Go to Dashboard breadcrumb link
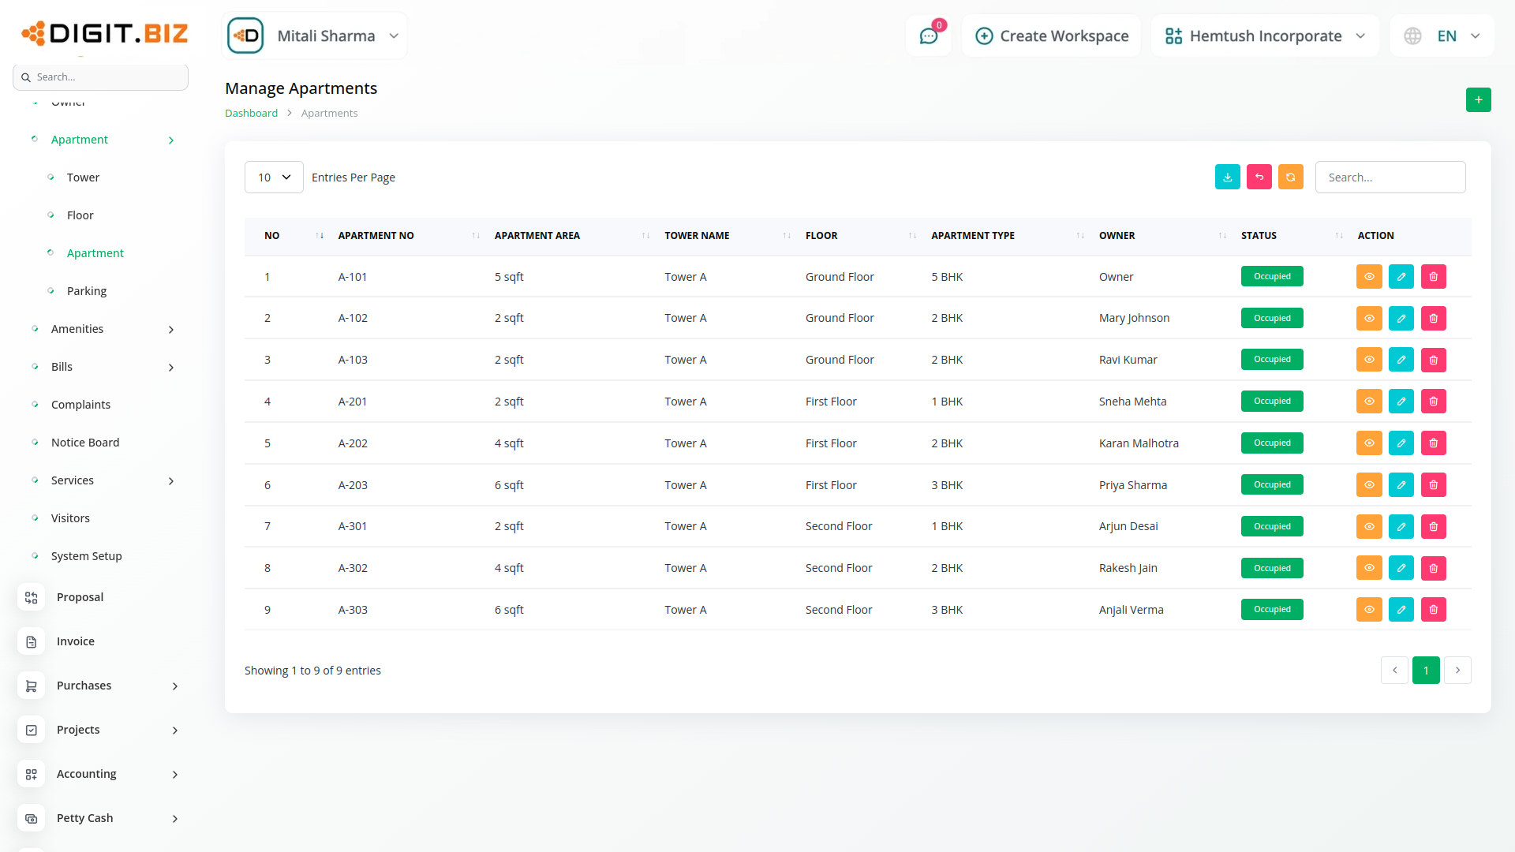 pyautogui.click(x=251, y=114)
